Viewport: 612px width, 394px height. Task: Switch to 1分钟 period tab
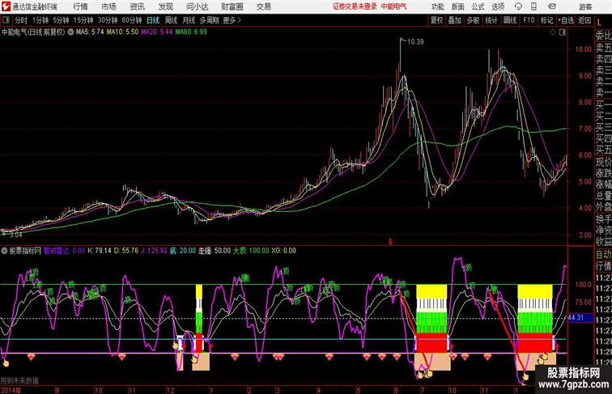coord(40,20)
